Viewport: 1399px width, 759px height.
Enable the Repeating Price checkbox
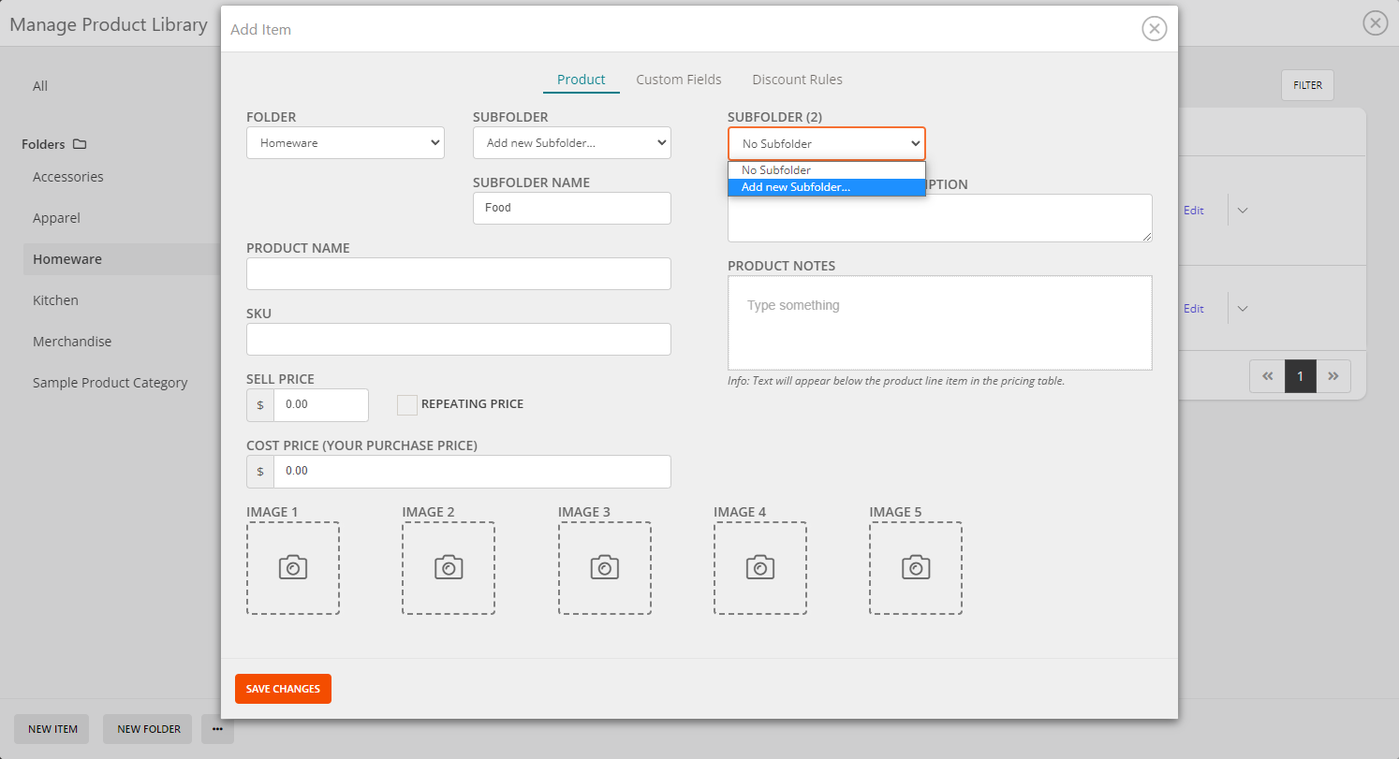(x=407, y=404)
